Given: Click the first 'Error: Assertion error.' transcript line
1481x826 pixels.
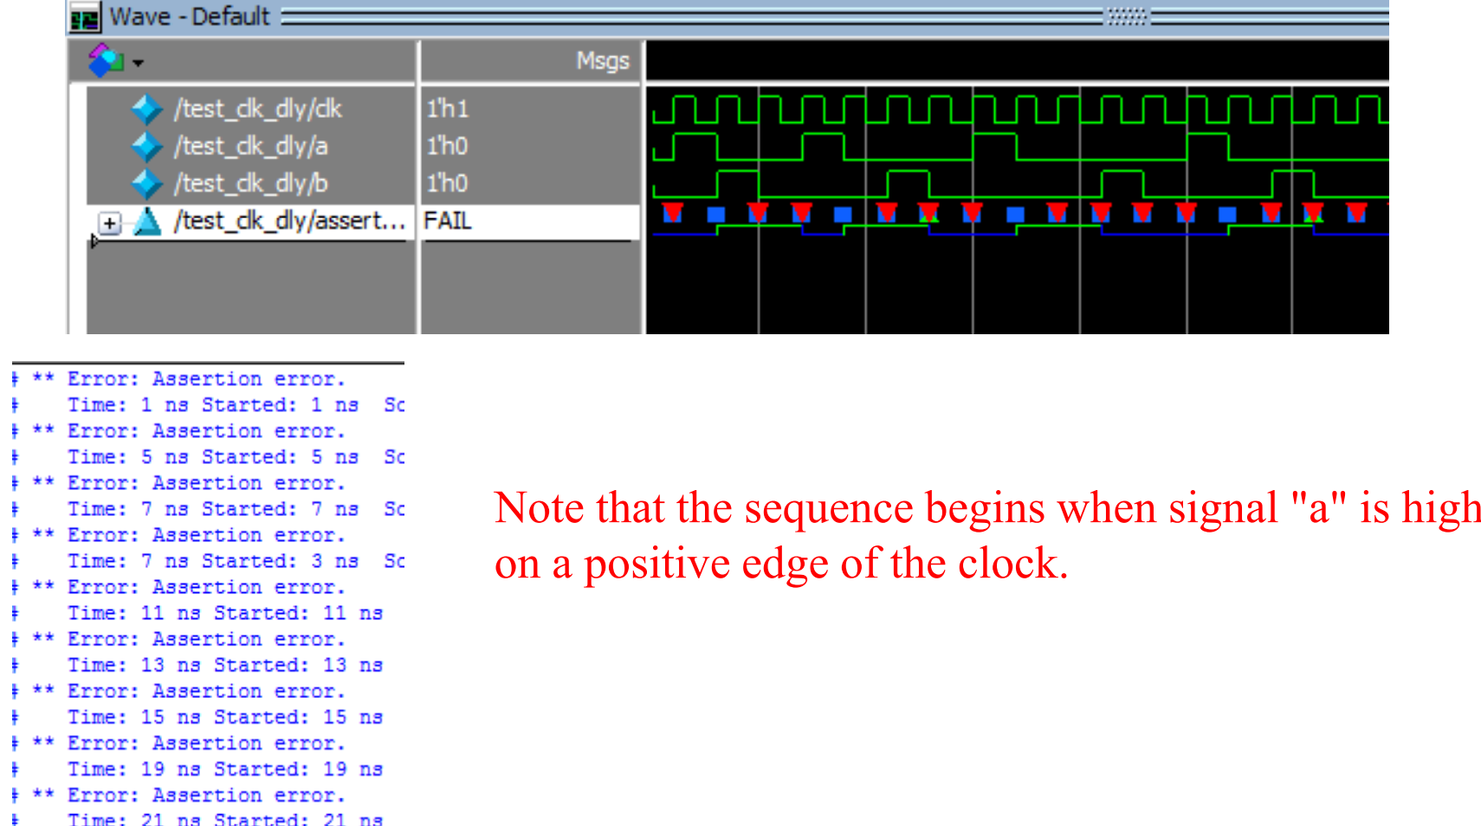Looking at the screenshot, I should 206,379.
